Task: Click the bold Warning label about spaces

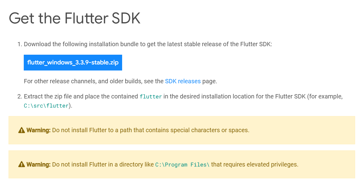Action: click(38, 130)
